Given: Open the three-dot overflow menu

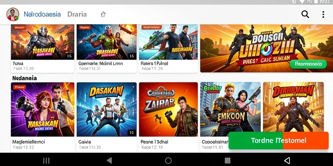Looking at the screenshot, I should click(x=323, y=14).
